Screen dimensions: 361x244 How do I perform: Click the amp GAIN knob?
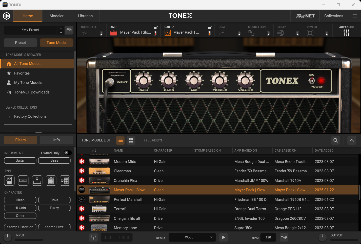pos(144,80)
